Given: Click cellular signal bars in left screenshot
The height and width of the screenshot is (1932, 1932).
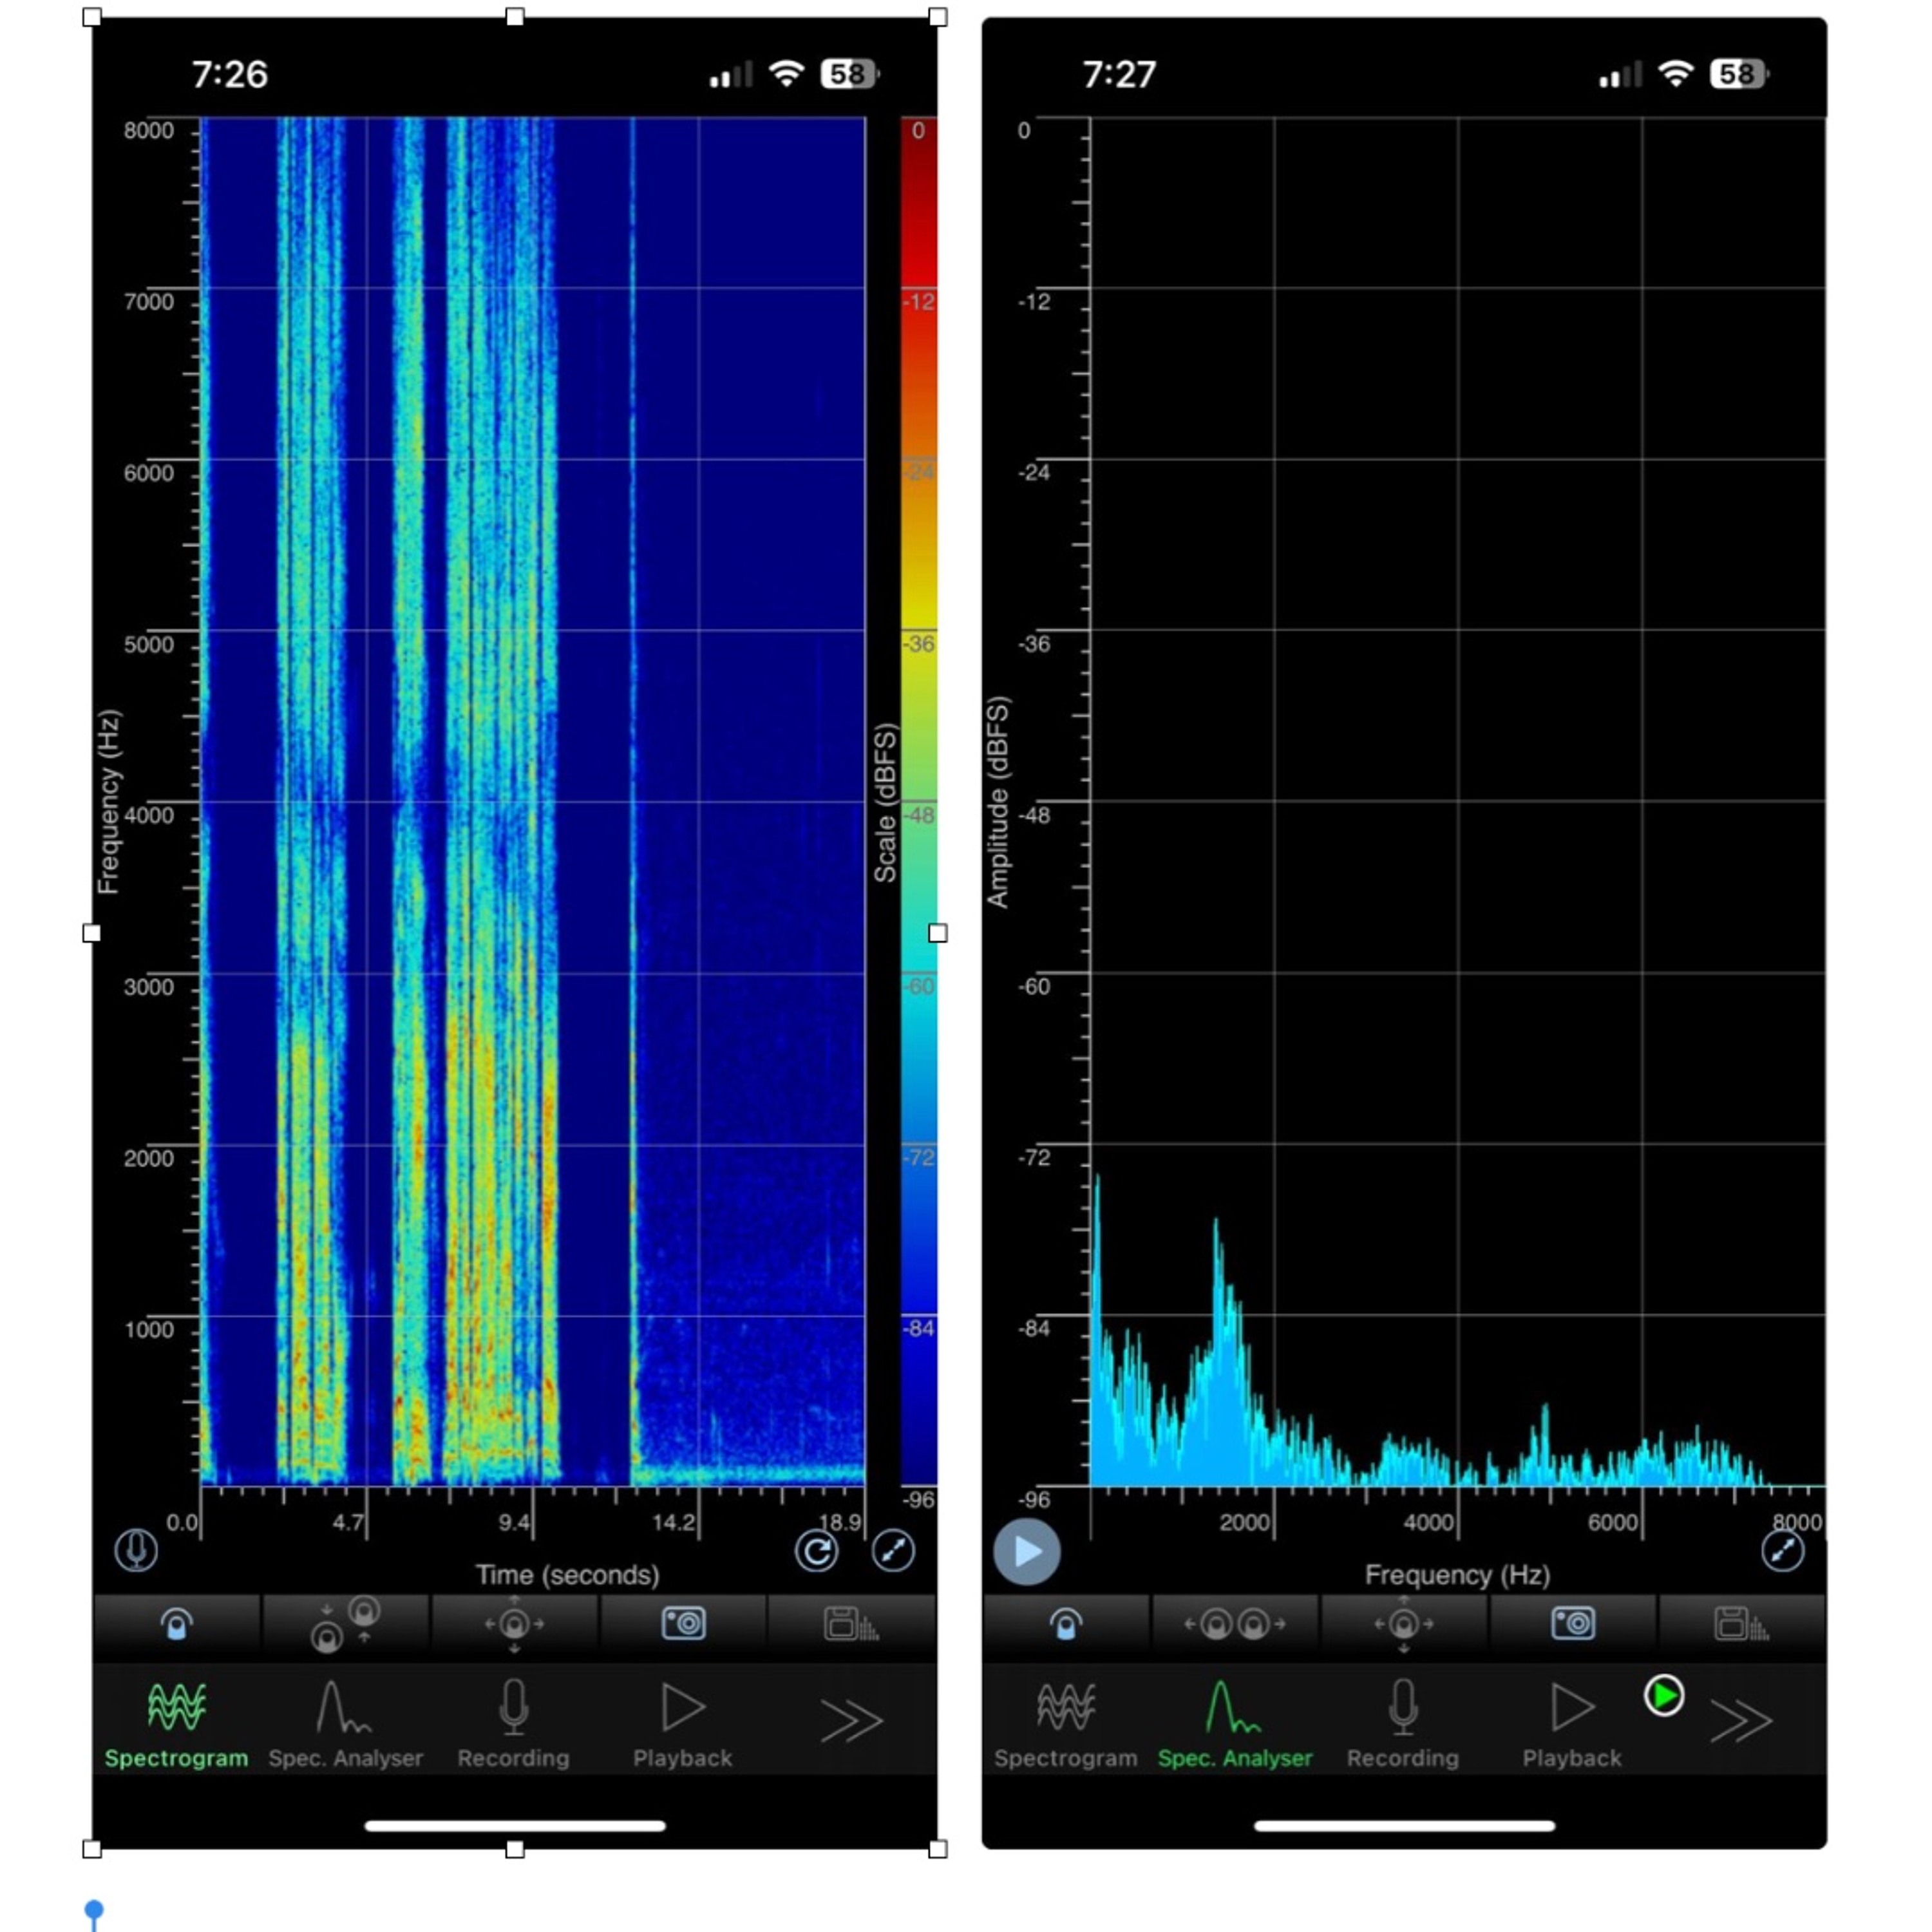Looking at the screenshot, I should pyautogui.click(x=731, y=74).
